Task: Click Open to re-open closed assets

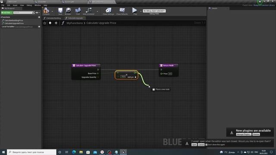Action: [194, 145]
